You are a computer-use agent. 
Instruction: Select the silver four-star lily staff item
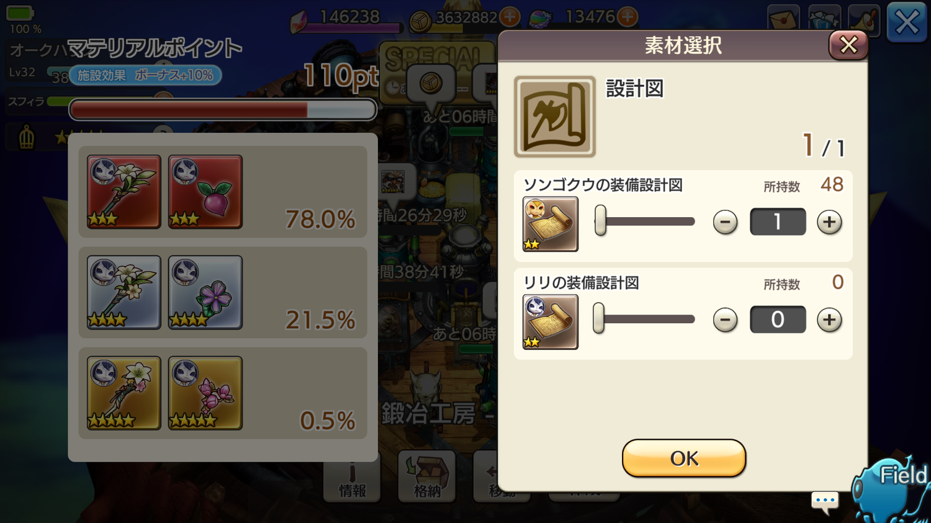(124, 292)
